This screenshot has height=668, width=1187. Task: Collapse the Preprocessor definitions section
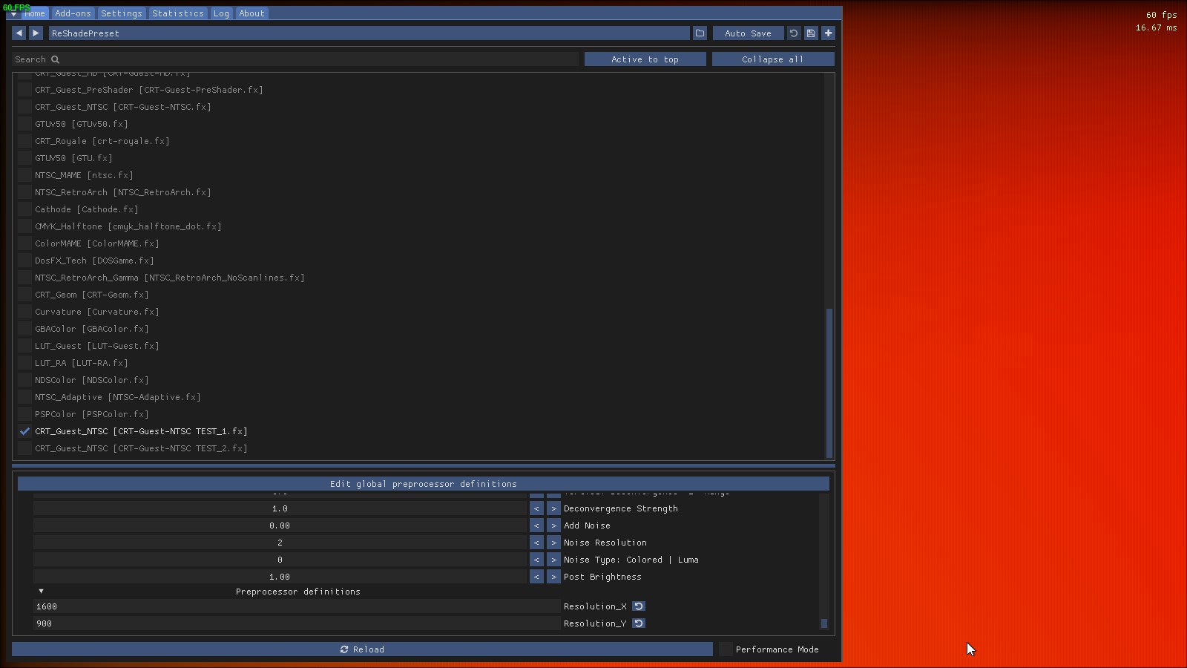[41, 592]
